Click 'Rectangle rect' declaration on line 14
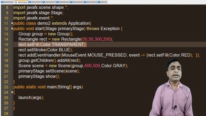The width and height of the screenshot is (206, 116). [33, 39]
